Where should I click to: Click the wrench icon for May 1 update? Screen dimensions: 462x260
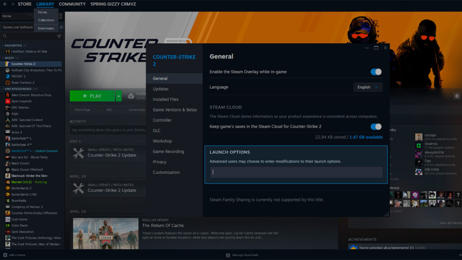[79, 153]
